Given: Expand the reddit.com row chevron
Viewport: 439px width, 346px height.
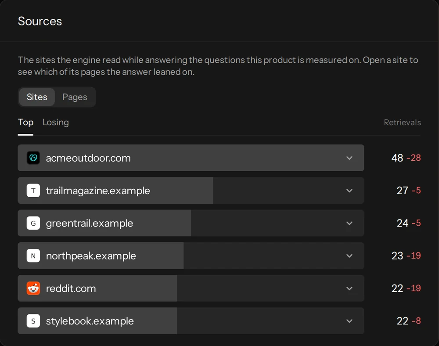Looking at the screenshot, I should [x=349, y=288].
